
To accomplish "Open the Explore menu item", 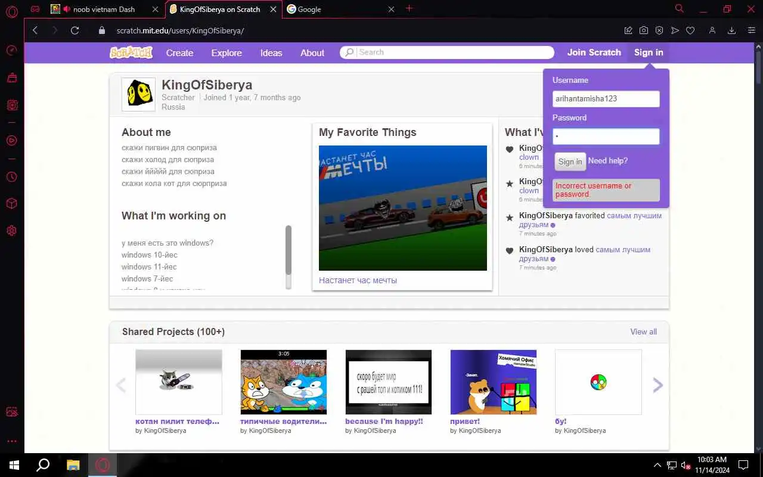I will tap(227, 52).
